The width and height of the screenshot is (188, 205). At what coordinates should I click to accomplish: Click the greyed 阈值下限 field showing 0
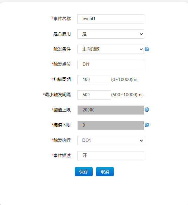coord(111,125)
